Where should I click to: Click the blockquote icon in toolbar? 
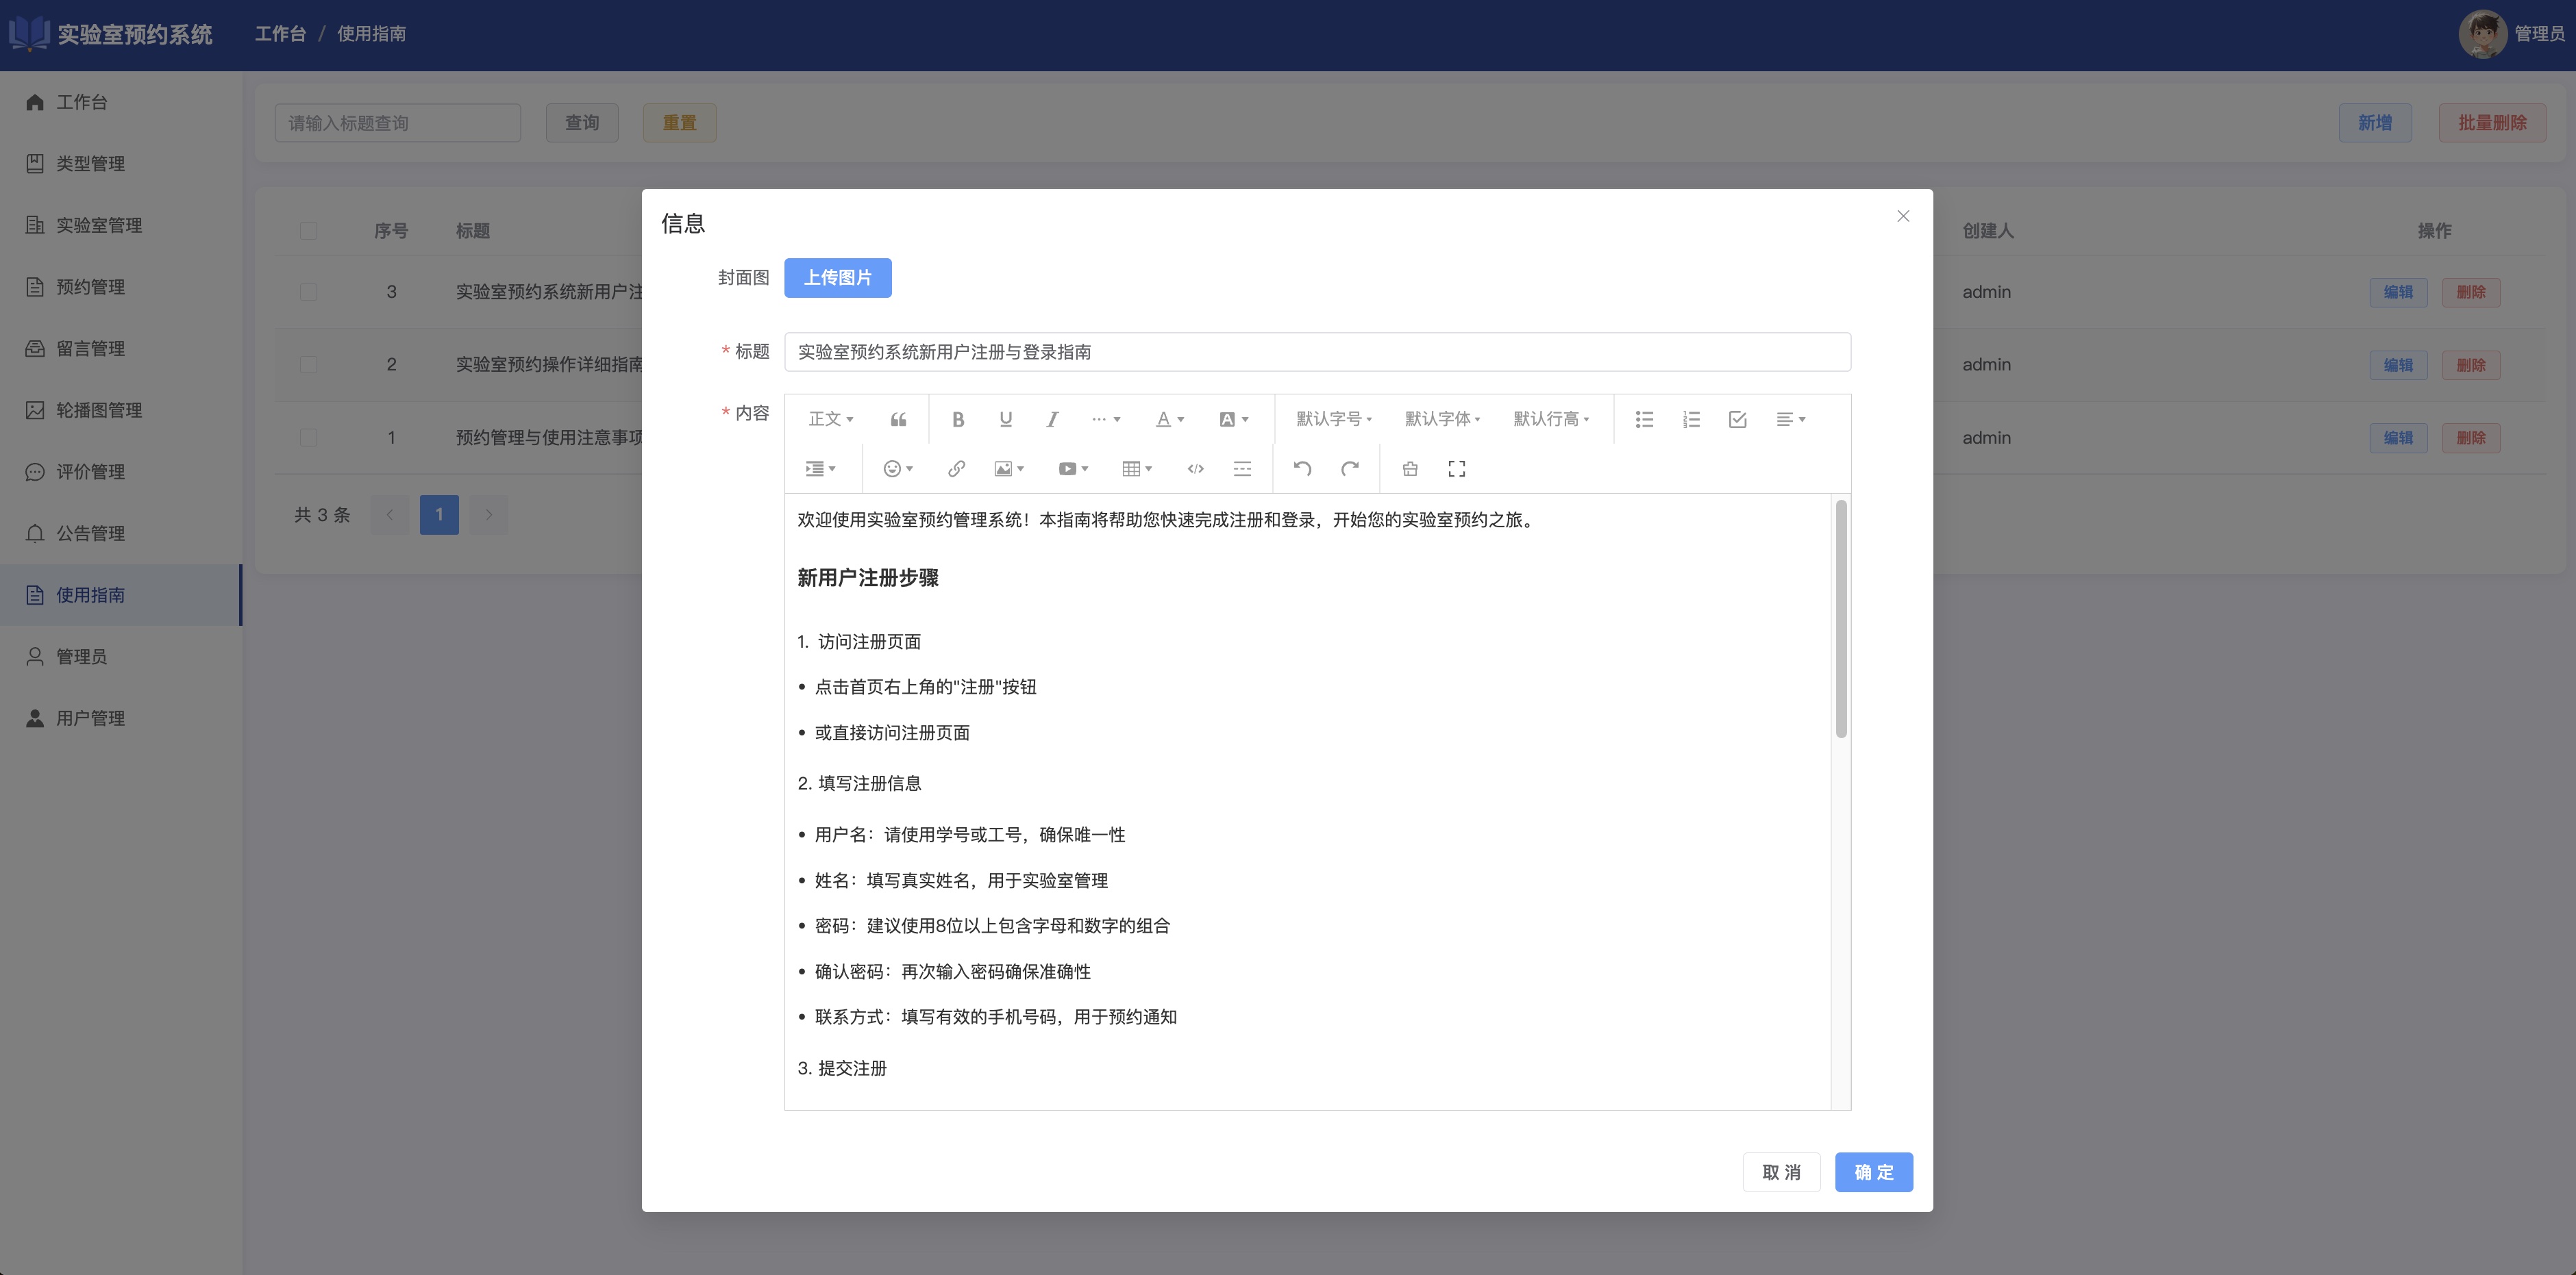[x=898, y=420]
